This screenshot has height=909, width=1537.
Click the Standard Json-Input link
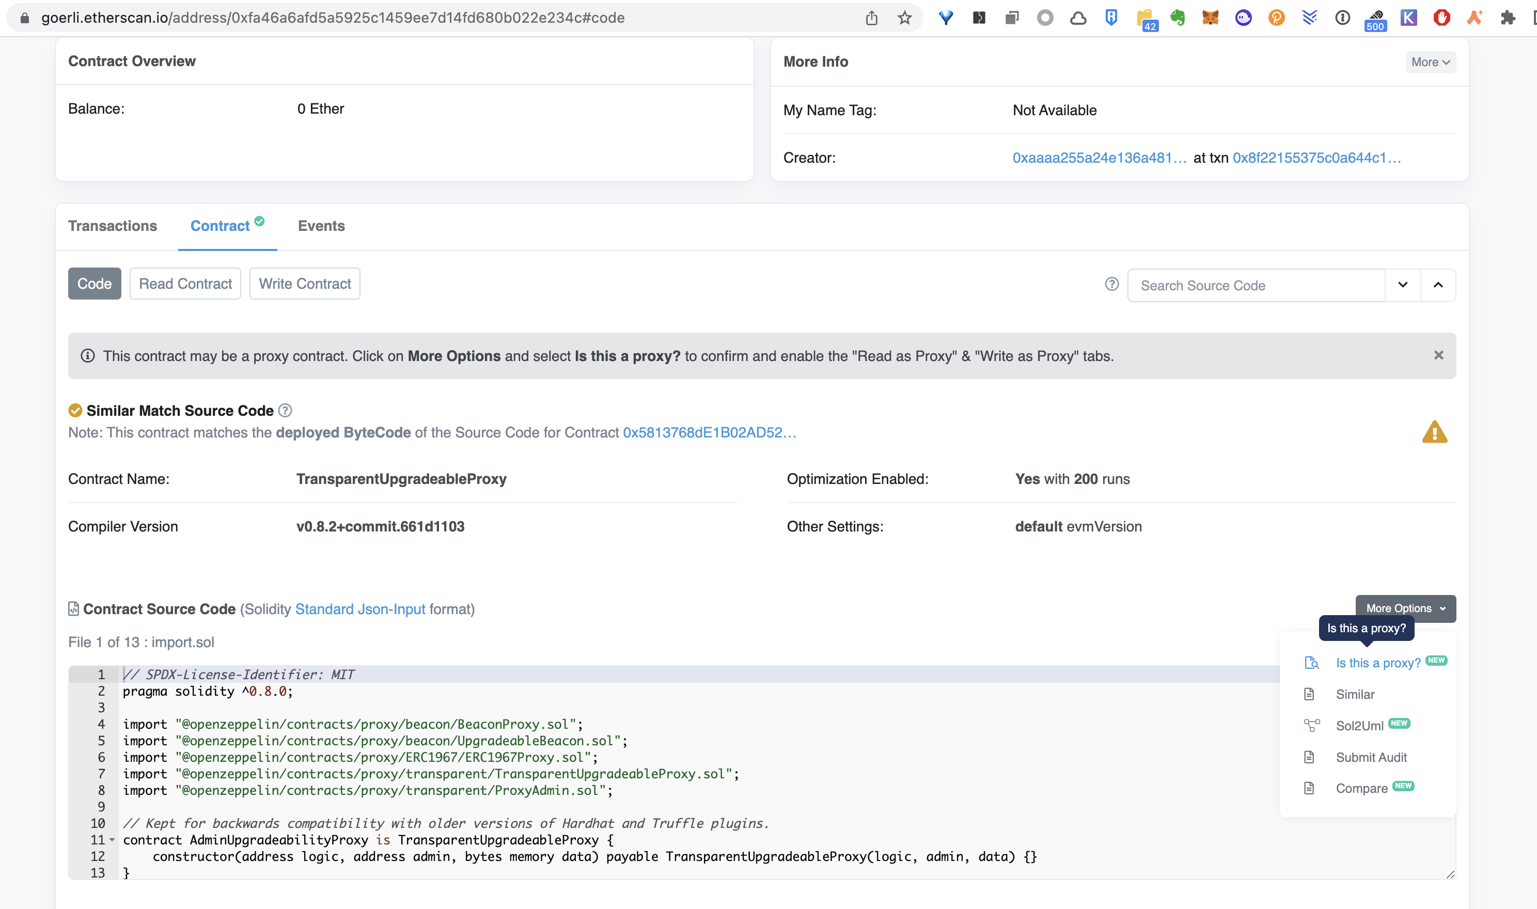point(360,609)
